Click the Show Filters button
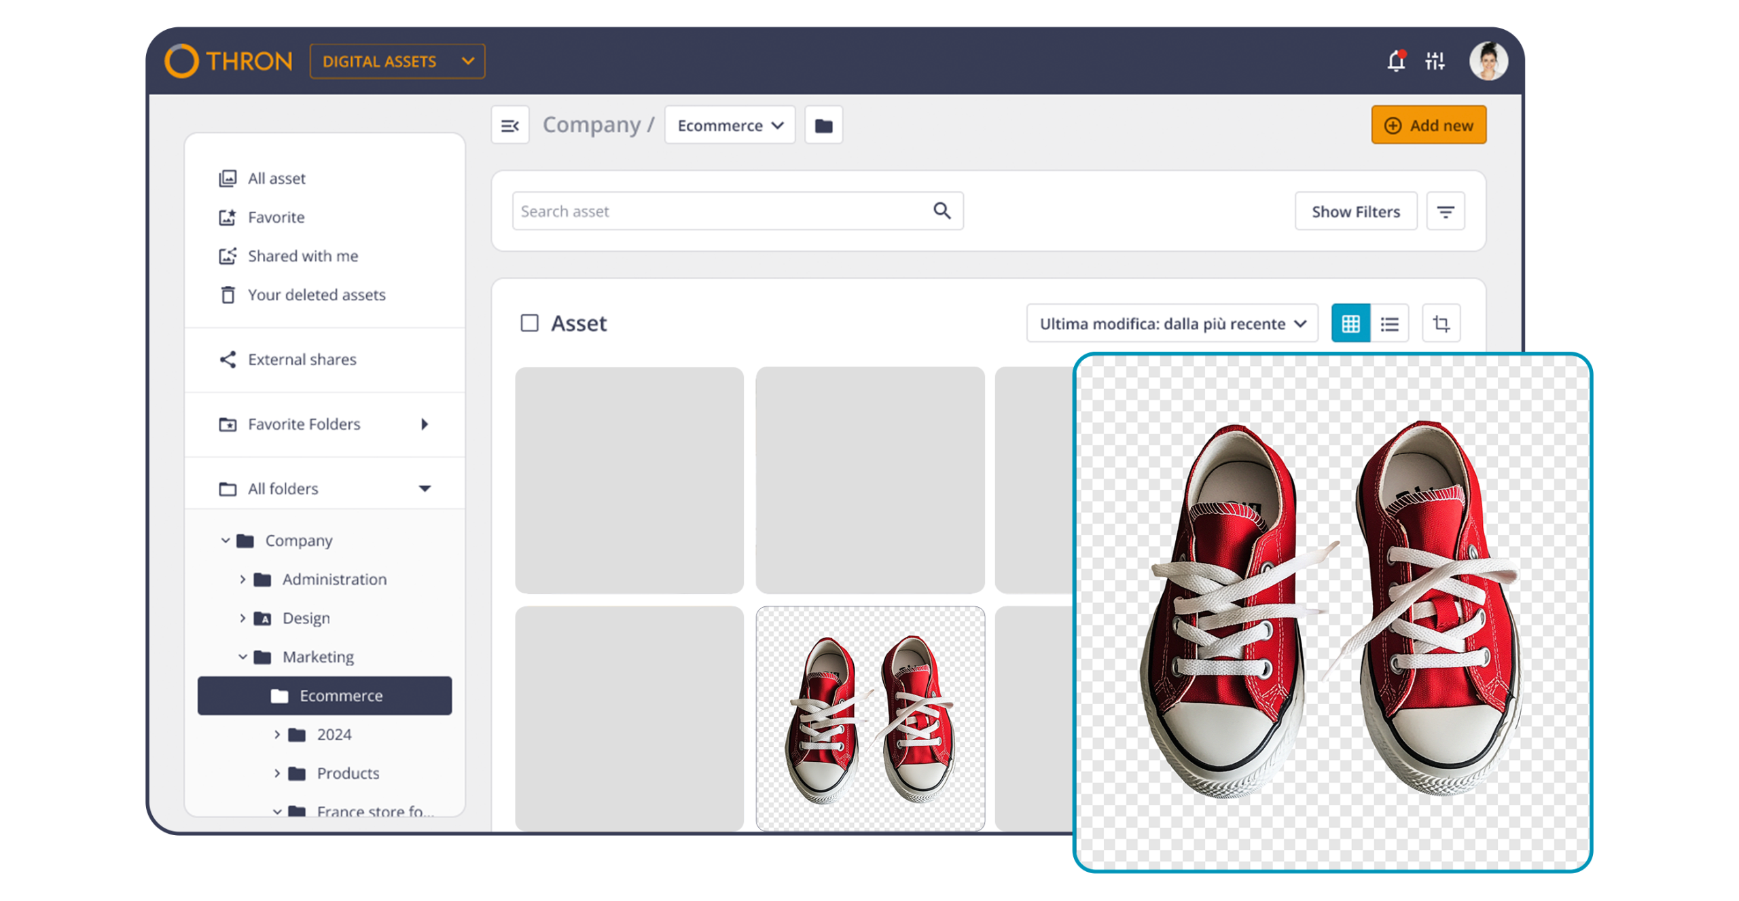 click(x=1355, y=211)
